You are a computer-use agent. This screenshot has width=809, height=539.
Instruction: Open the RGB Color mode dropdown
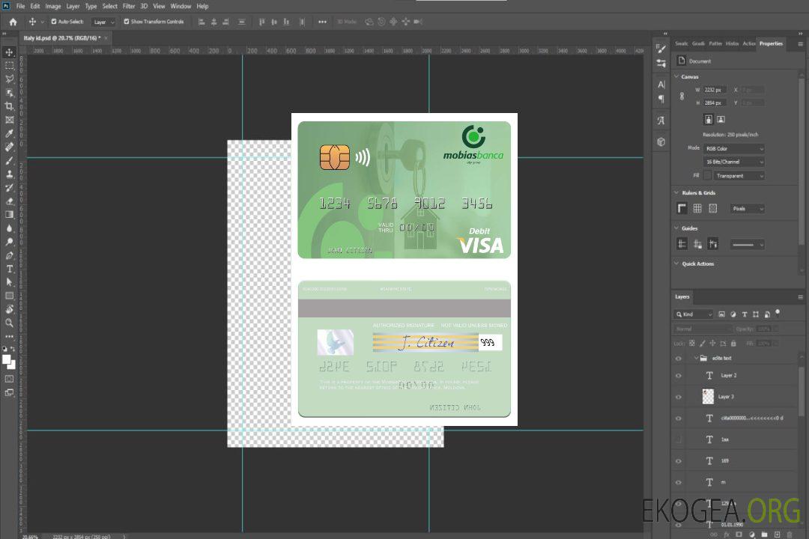(x=733, y=148)
